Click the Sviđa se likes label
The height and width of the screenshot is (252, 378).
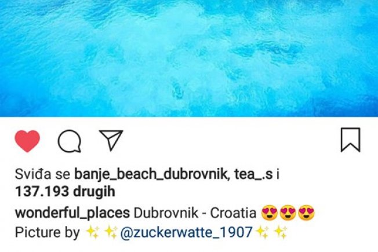[42, 174]
